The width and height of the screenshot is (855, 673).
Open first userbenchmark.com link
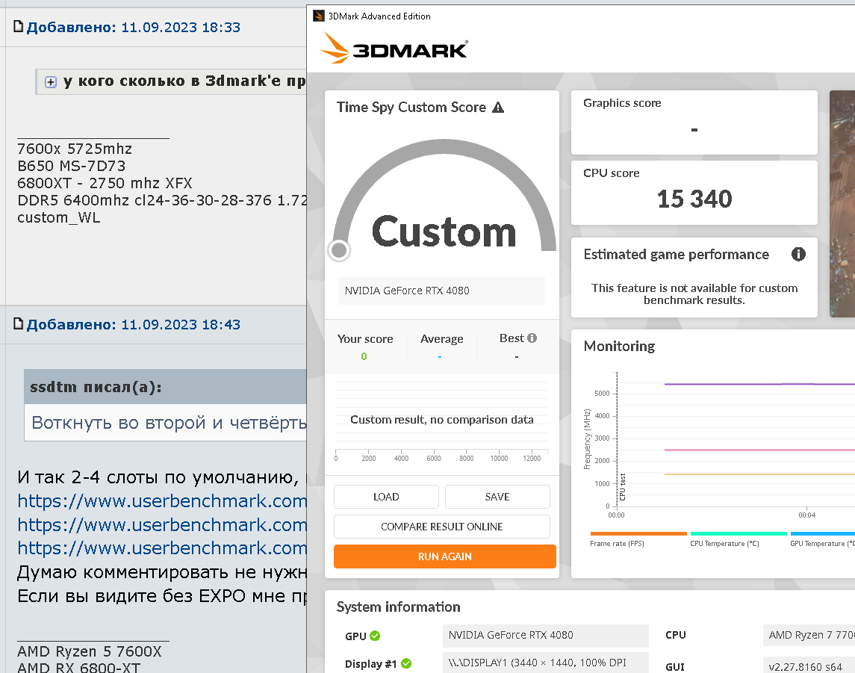tap(162, 500)
